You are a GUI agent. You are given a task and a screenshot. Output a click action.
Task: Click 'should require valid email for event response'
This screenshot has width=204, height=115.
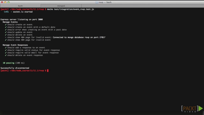point(33,53)
